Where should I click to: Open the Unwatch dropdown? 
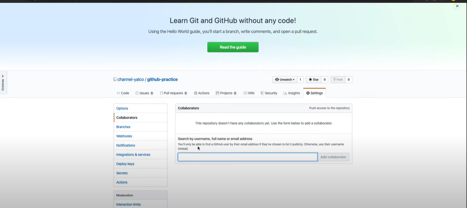tap(285, 79)
